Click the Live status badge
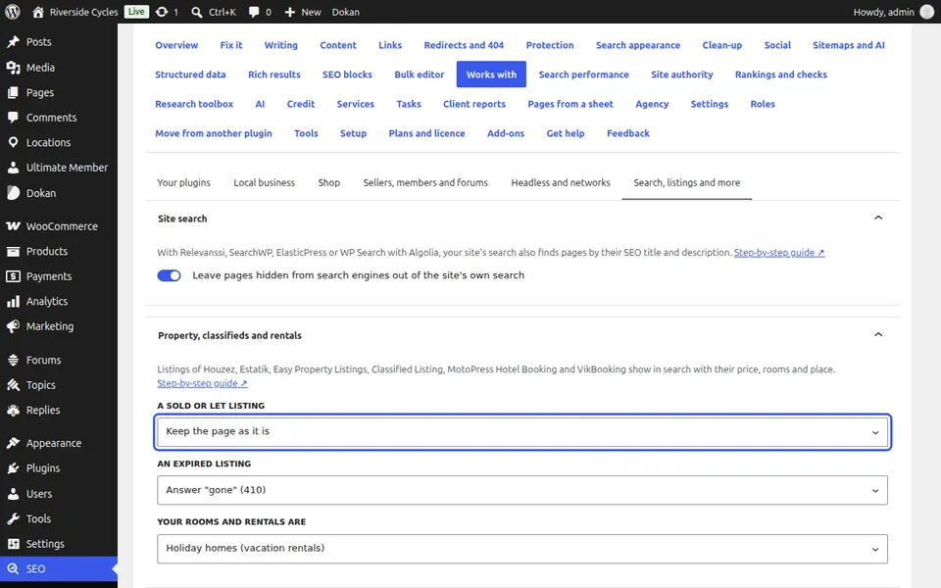The height and width of the screenshot is (588, 941). 136,12
